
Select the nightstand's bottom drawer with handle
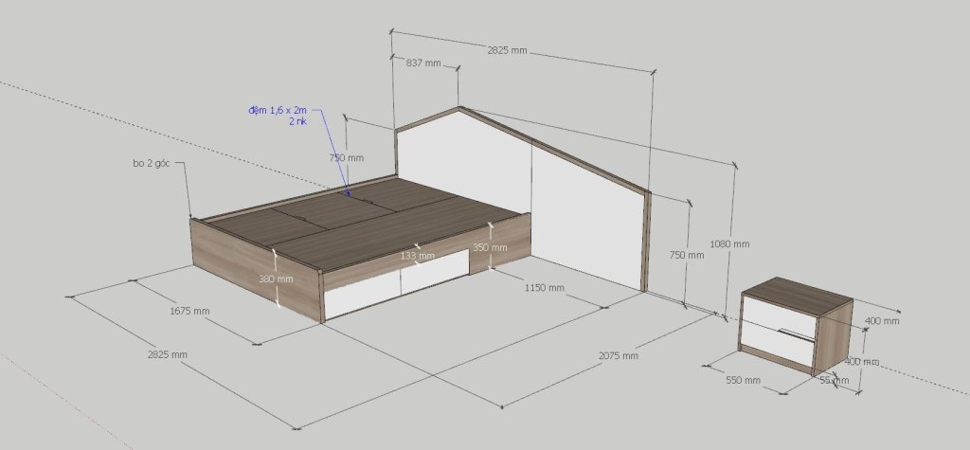pyautogui.click(x=778, y=344)
